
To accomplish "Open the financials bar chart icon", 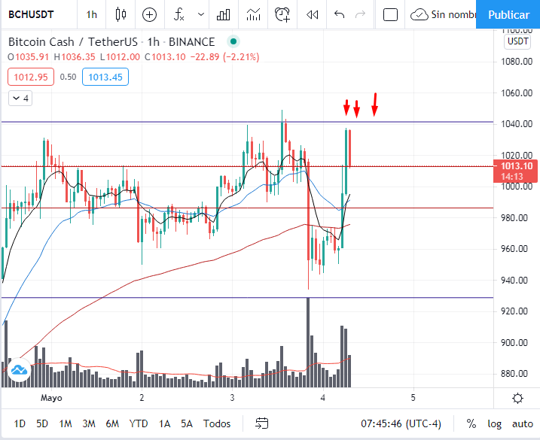I will pos(223,15).
